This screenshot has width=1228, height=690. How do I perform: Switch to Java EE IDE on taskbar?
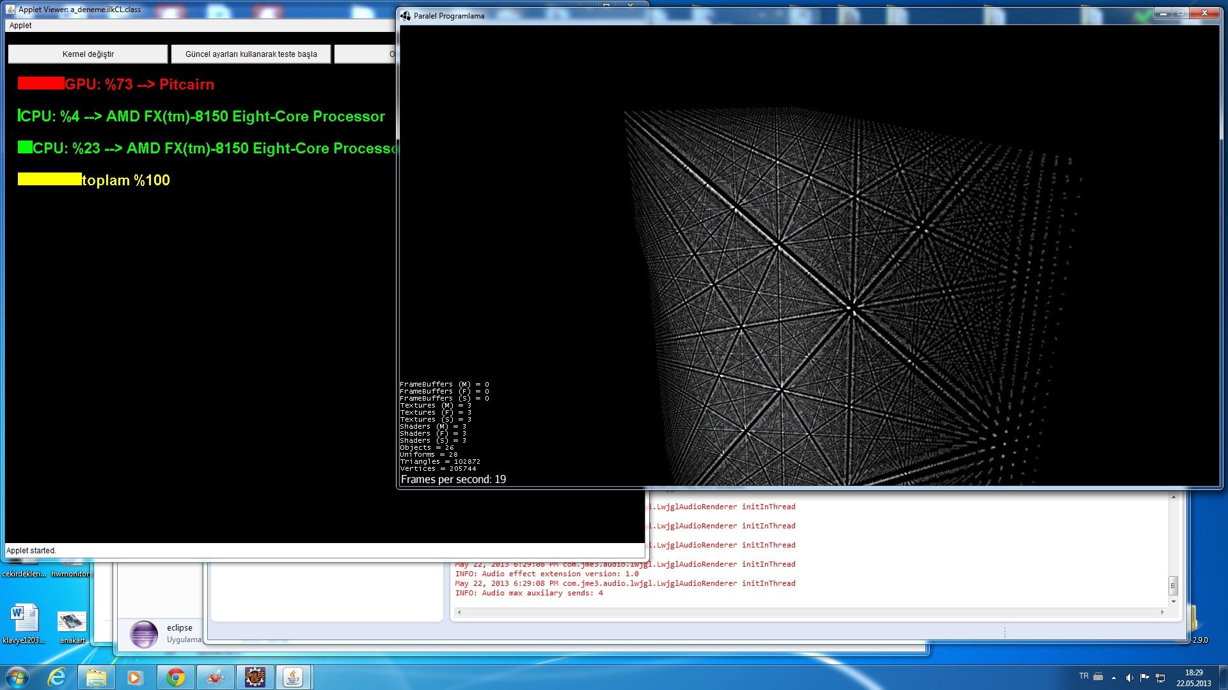tap(255, 677)
